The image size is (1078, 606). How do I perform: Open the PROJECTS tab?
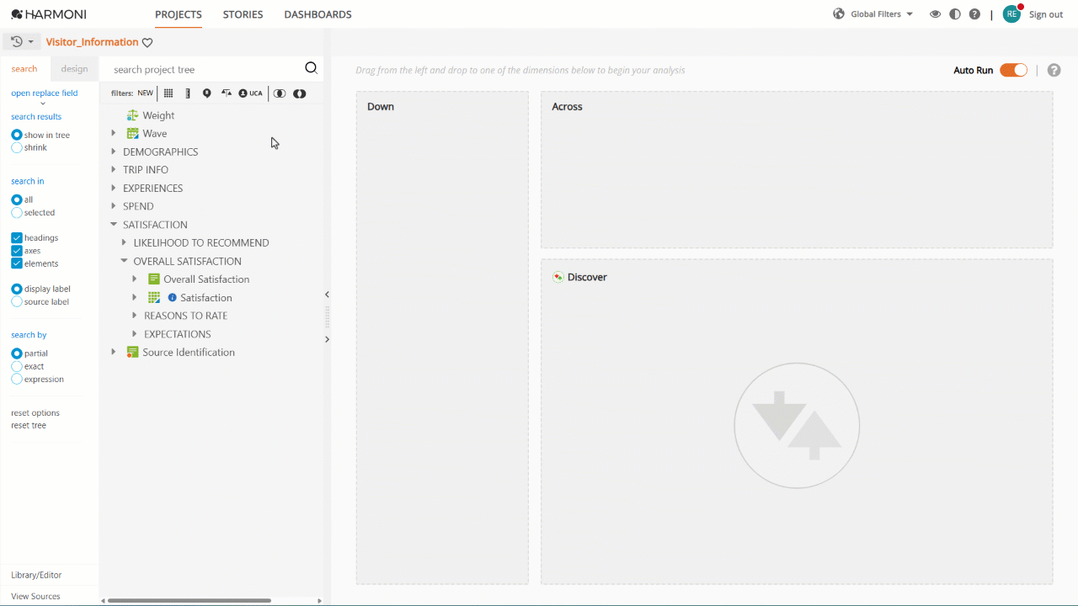179,14
